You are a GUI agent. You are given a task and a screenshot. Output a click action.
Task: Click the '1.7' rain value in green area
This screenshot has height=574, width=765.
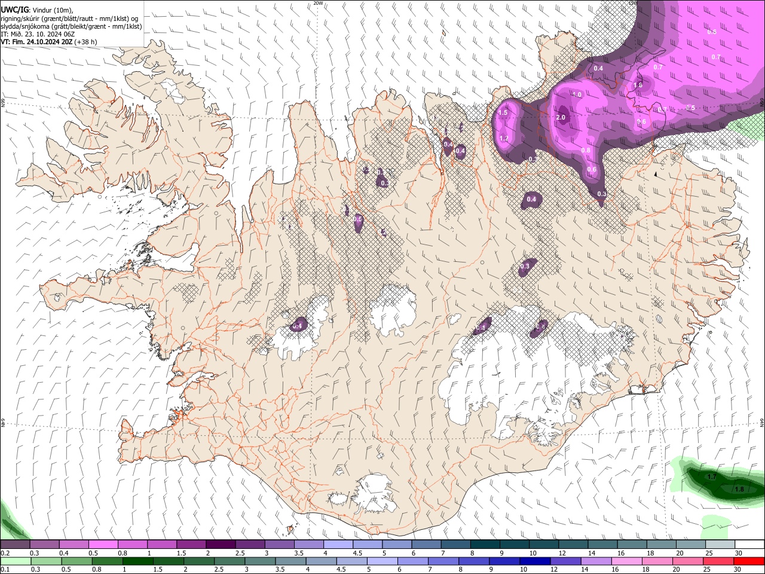712,477
